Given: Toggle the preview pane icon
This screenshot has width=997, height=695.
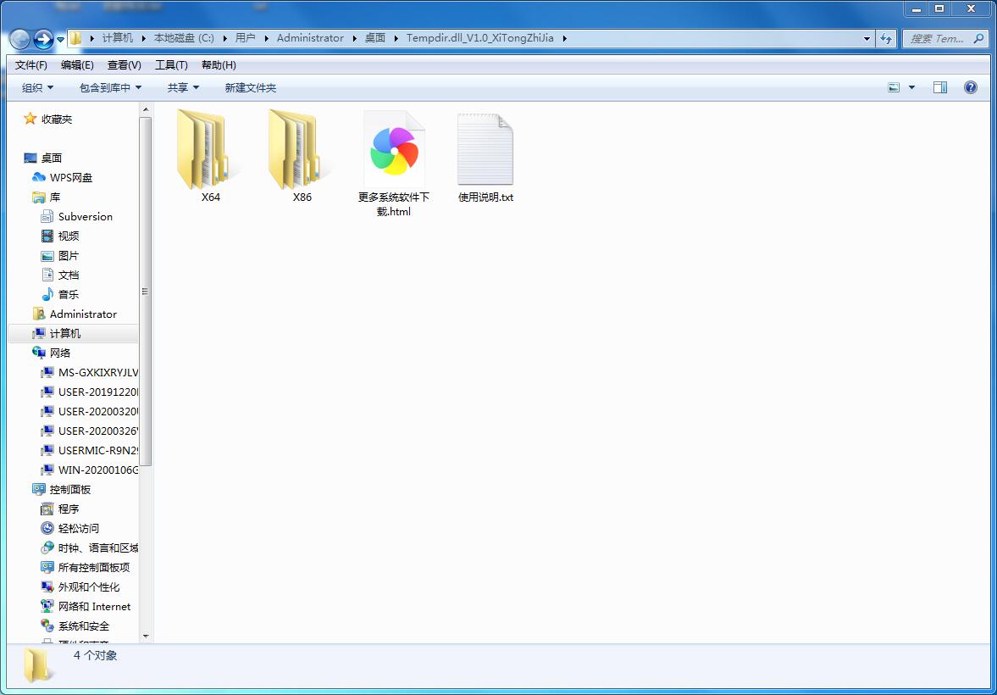Looking at the screenshot, I should click(939, 87).
